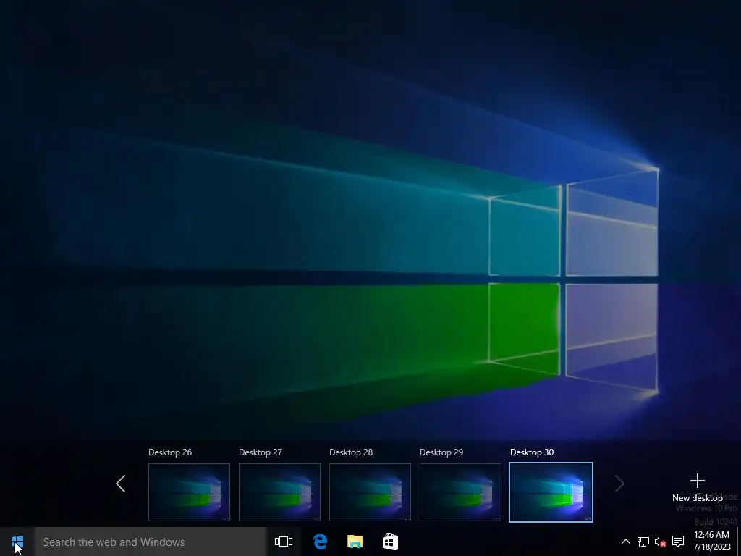The image size is (741, 556).
Task: Open File Explorer from the taskbar
Action: coord(355,542)
